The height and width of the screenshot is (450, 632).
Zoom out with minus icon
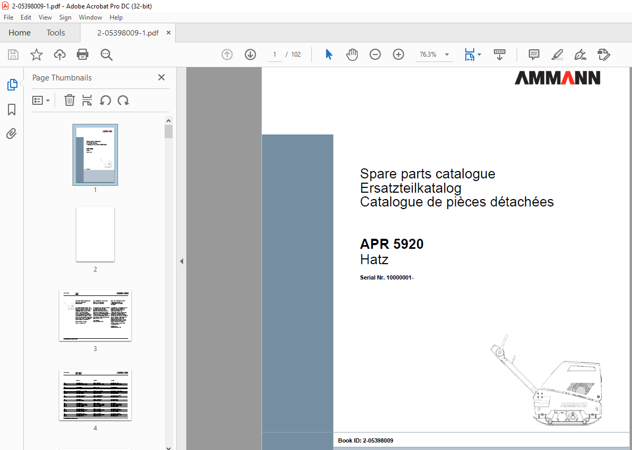coord(375,55)
